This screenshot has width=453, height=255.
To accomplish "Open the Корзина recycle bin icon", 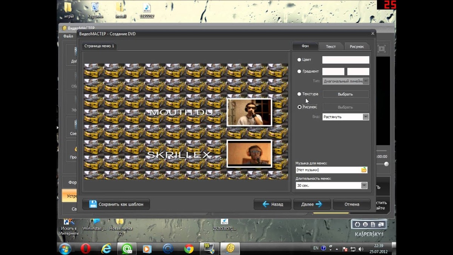I will coord(95,9).
